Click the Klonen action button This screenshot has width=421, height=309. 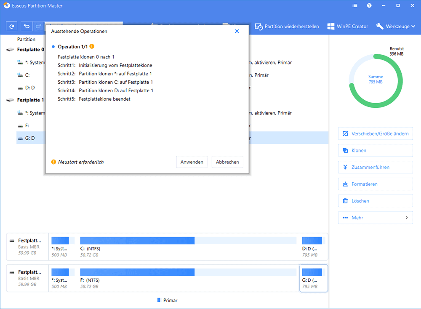376,150
